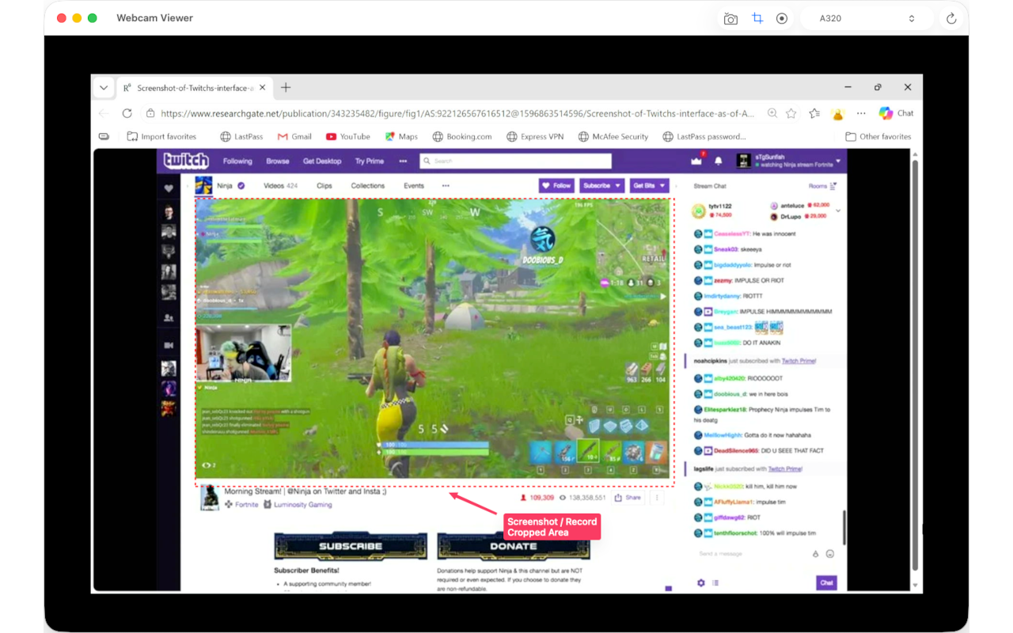Viewport: 1013px width, 633px height.
Task: Open the Twitch Prime crown loot icon
Action: tap(696, 161)
